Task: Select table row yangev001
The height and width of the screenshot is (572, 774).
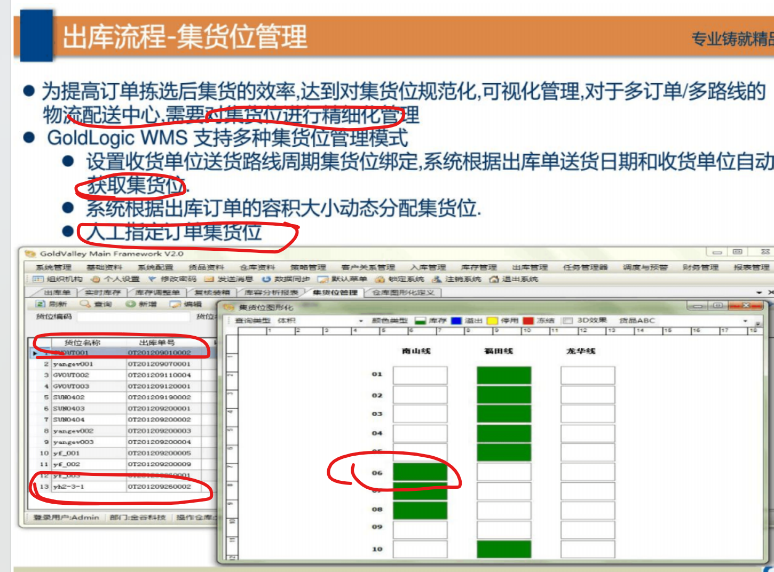Action: coord(123,364)
